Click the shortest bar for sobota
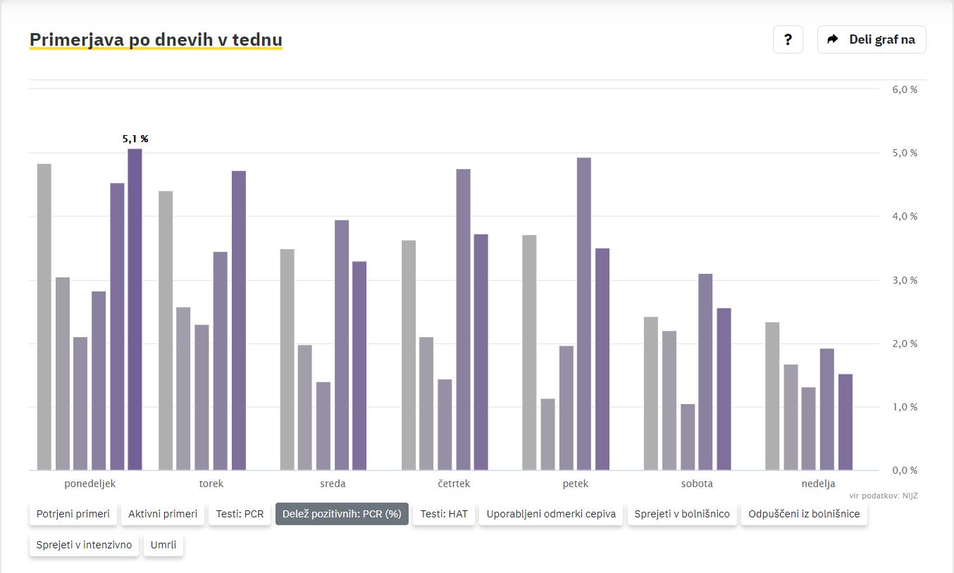954x573 pixels. point(688,437)
